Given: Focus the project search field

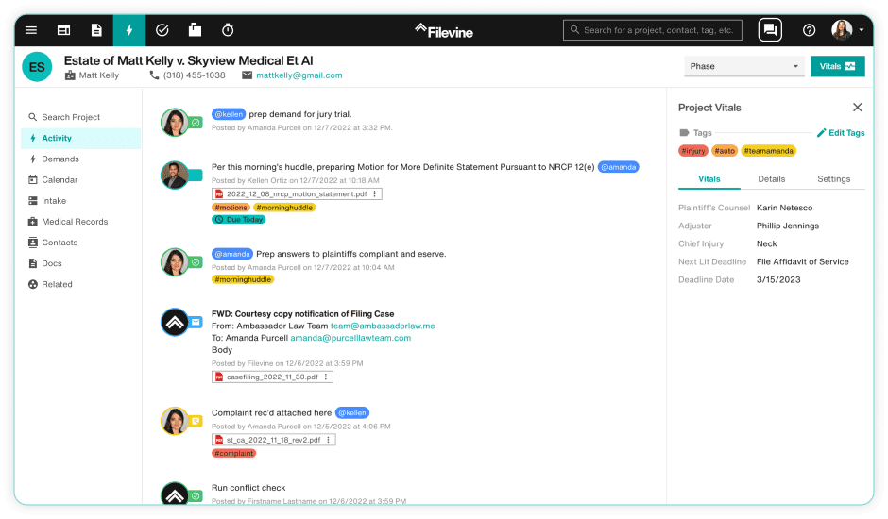Looking at the screenshot, I should click(655, 30).
